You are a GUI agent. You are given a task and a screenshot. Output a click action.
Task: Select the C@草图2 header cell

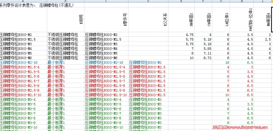point(203,19)
